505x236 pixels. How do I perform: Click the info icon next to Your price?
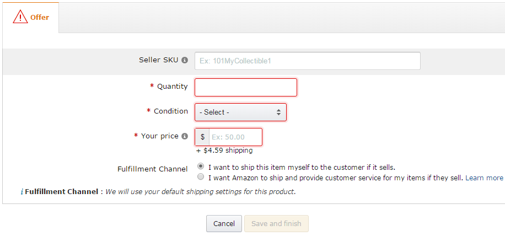pos(185,136)
